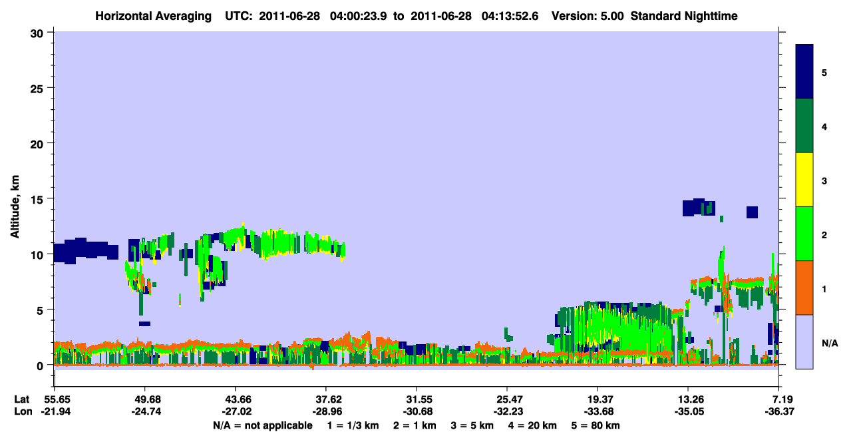Click the latitude value 43.66

pyautogui.click(x=236, y=399)
